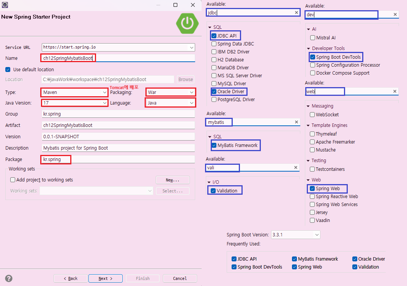Clear the mybatis search field with X

(297, 122)
